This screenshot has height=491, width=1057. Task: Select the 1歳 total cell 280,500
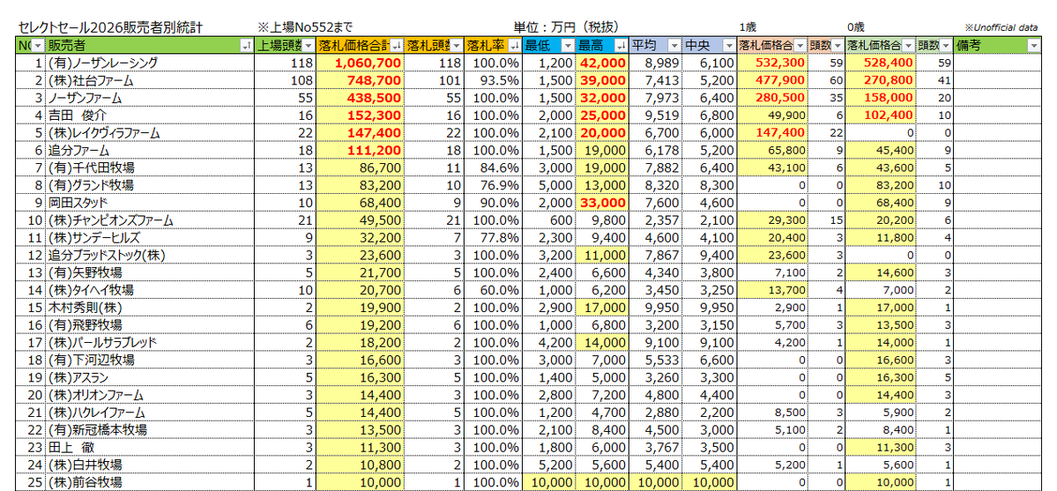[x=772, y=98]
